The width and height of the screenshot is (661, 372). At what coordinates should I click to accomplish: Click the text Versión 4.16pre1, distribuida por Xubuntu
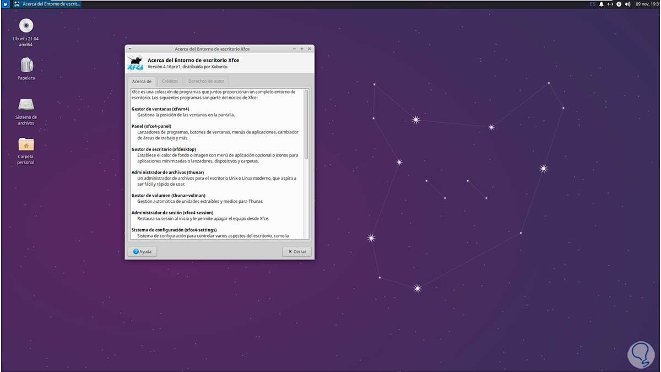point(187,67)
